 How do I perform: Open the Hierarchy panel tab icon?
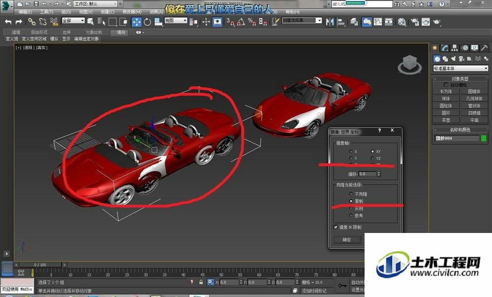click(x=455, y=48)
